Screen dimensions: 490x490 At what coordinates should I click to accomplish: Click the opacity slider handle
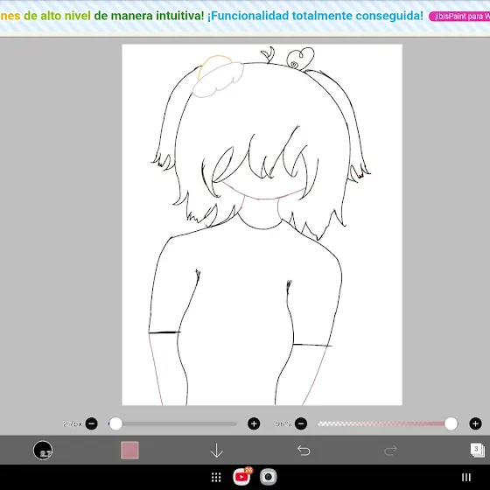[451, 423]
